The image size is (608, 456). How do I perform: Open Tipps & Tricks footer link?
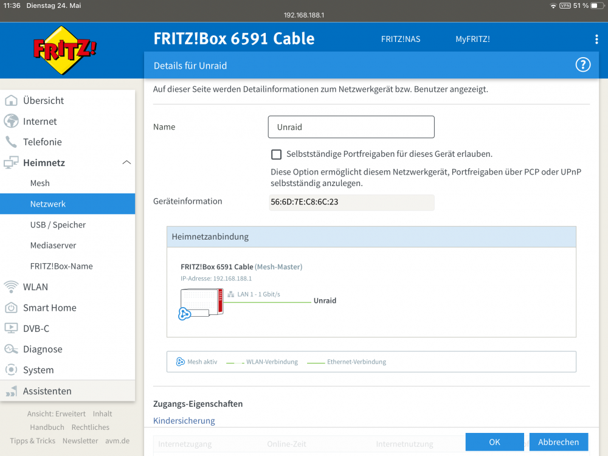coord(33,441)
